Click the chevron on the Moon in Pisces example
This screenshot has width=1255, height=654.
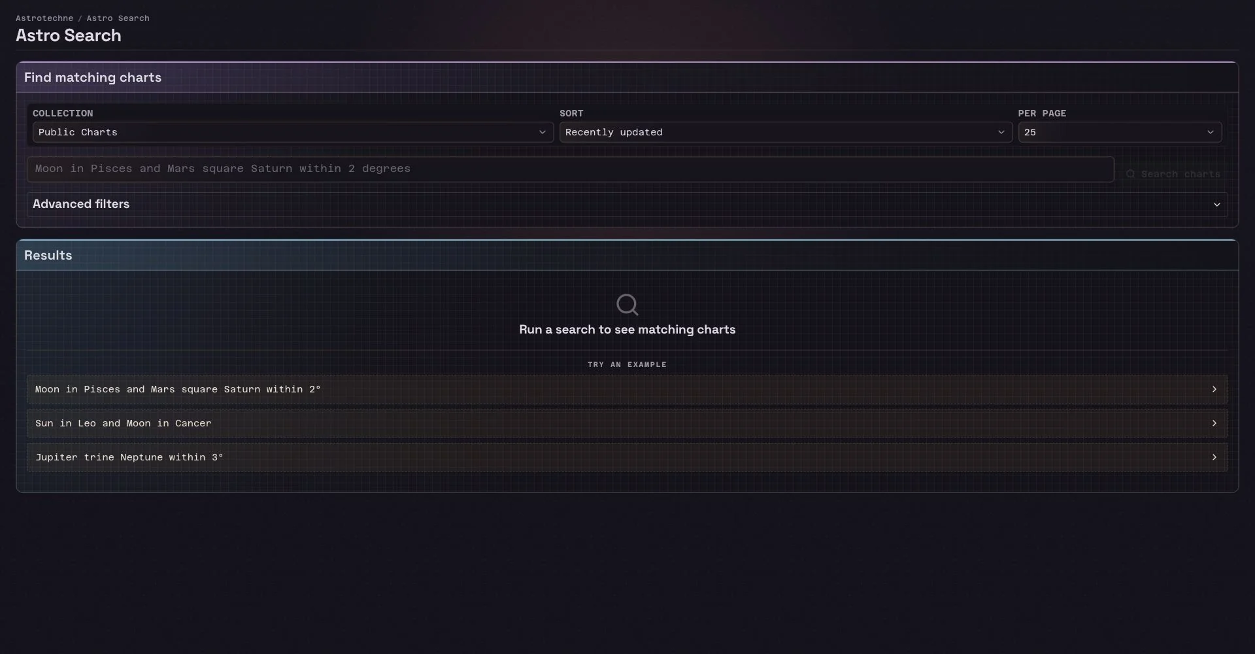[x=1214, y=389]
